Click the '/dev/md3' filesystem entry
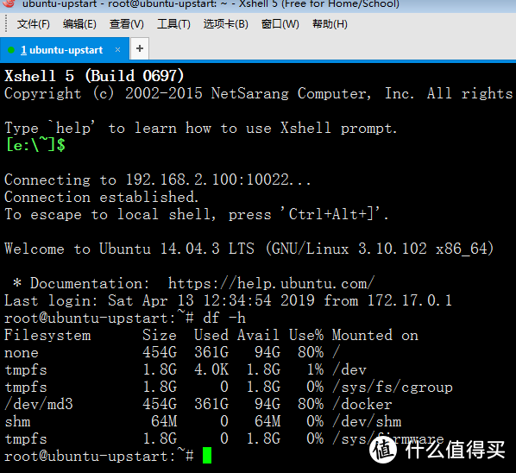This screenshot has height=473, width=516. click(39, 404)
